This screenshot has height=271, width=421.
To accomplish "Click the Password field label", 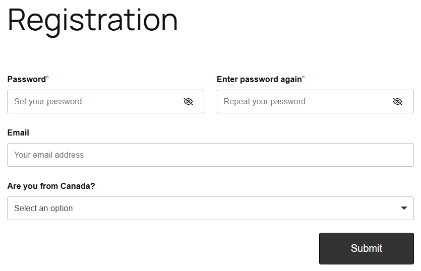I will [x=26, y=79].
